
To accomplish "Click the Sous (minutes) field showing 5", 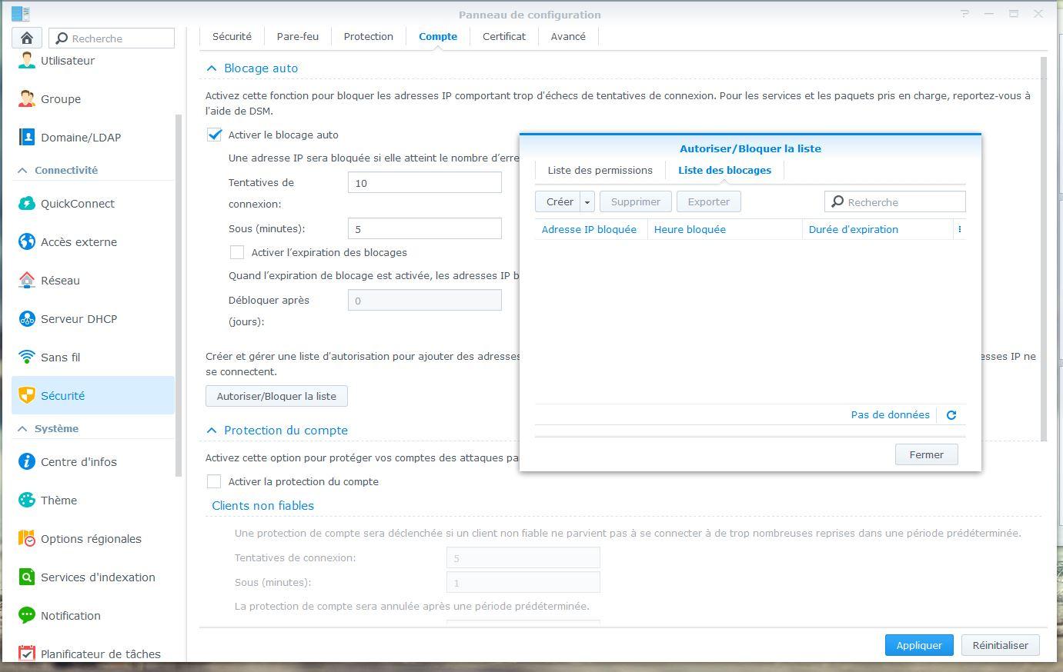I will click(425, 228).
